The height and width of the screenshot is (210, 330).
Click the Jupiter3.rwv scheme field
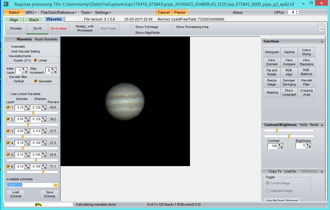pyautogui.click(x=30, y=185)
